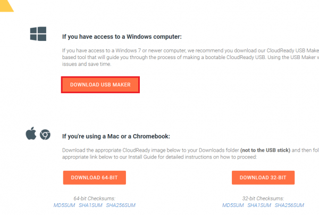The image size is (319, 215).
Task: Click the Install Guide instructions paragraph
Action: tap(190, 153)
